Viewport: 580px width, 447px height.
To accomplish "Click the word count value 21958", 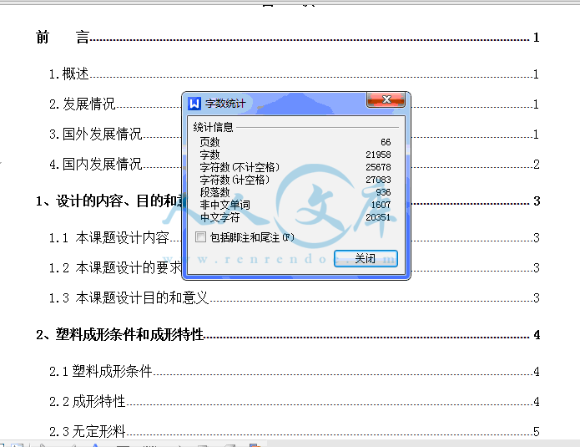I will 378,155.
